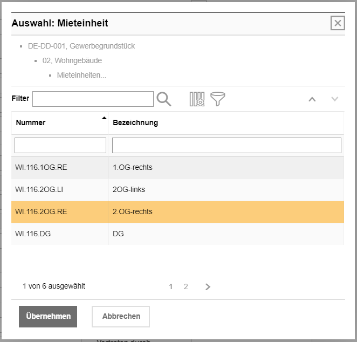The image size is (357, 342).
Task: Click the Bezeichnung column filter box
Action: tap(226, 145)
